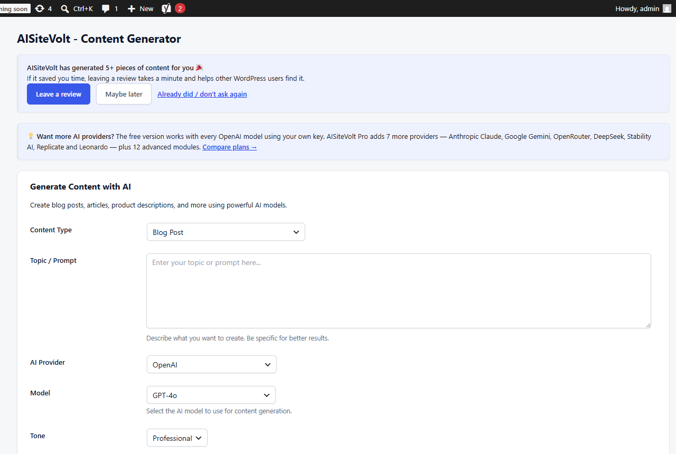Image resolution: width=676 pixels, height=454 pixels.
Task: Click the Leave a review button
Action: click(59, 94)
